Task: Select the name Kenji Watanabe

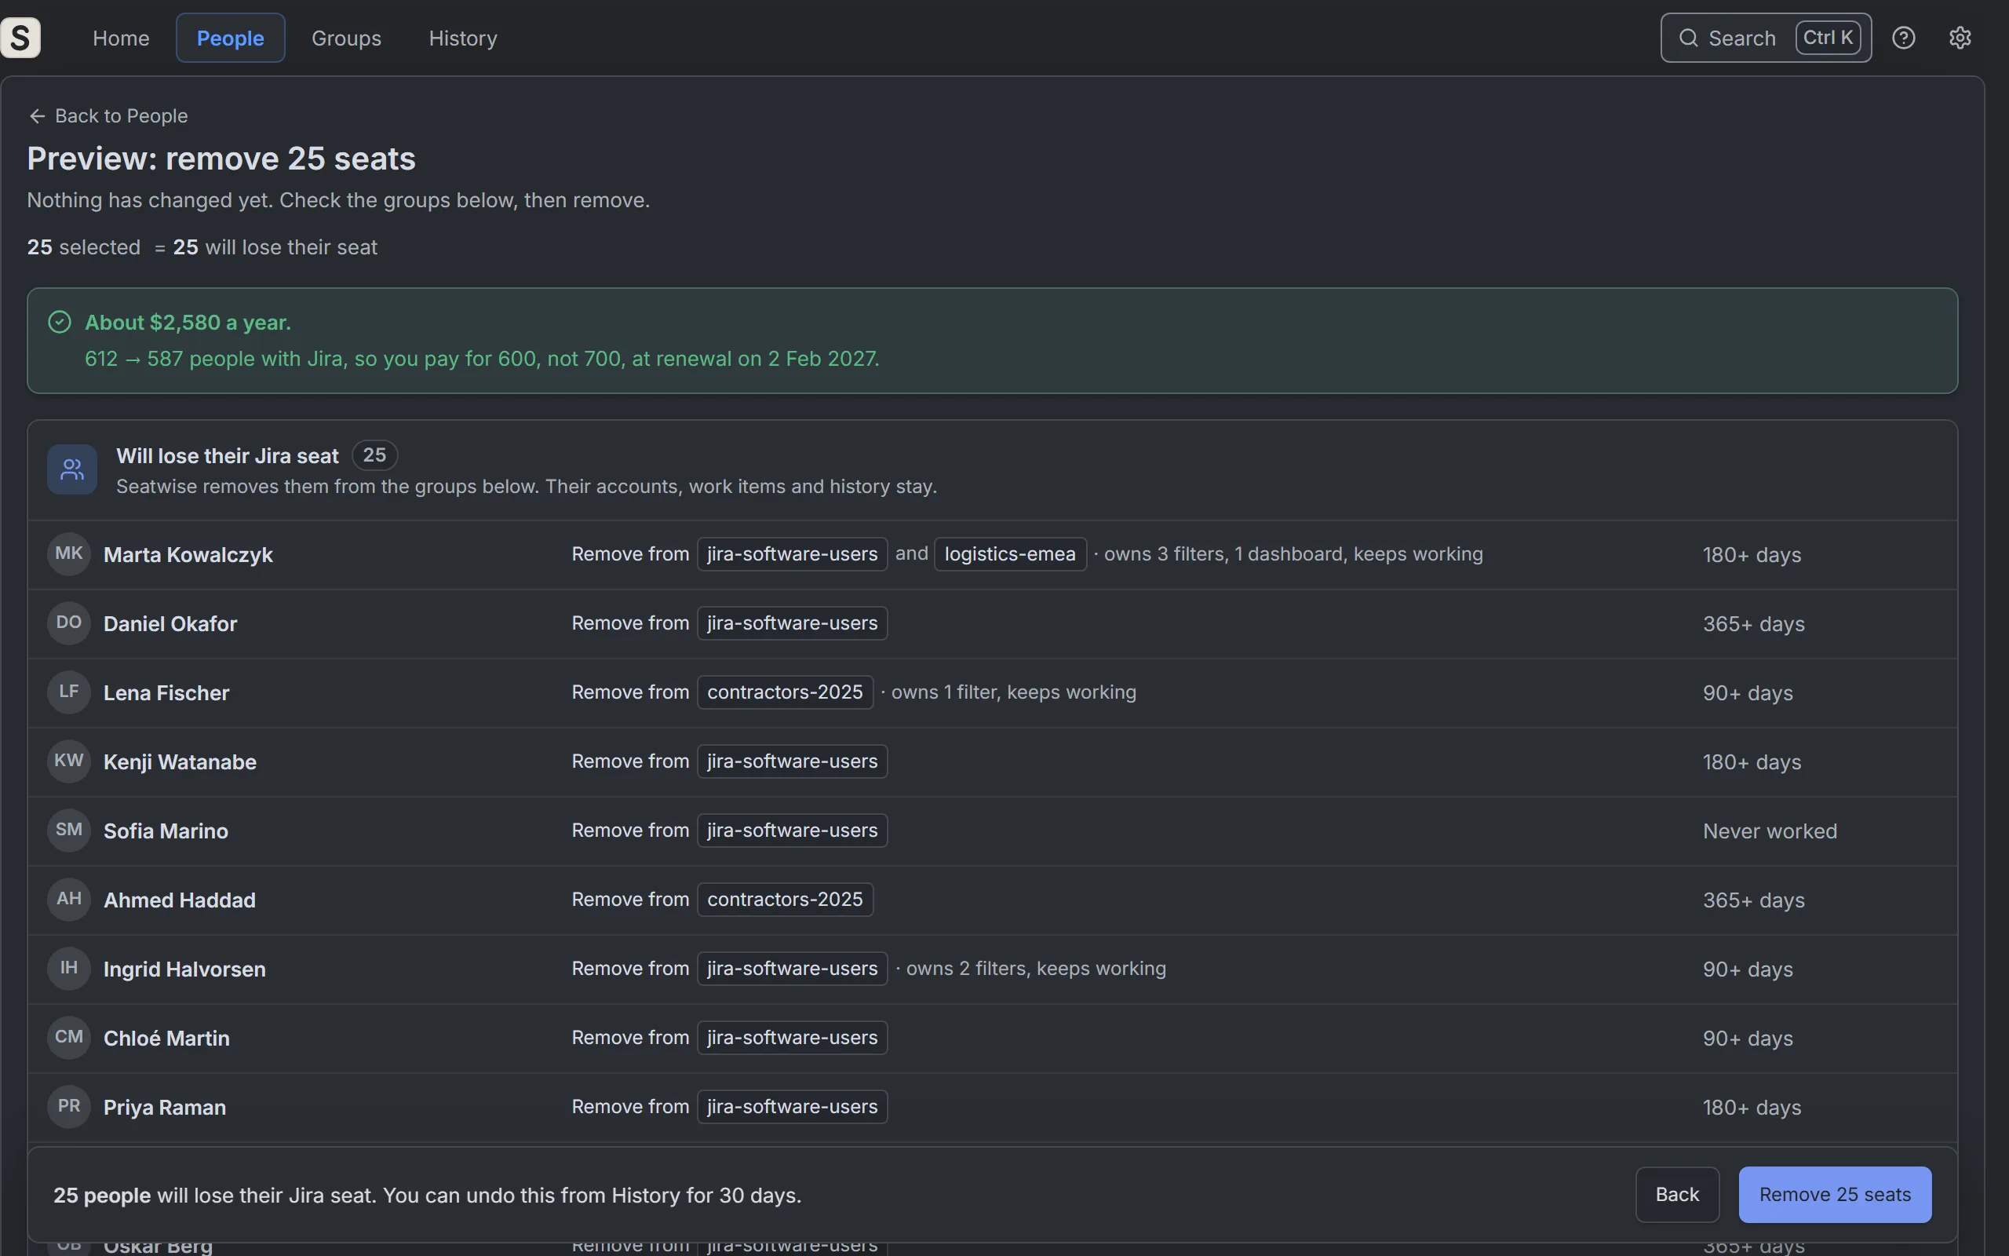Action: pos(180,761)
